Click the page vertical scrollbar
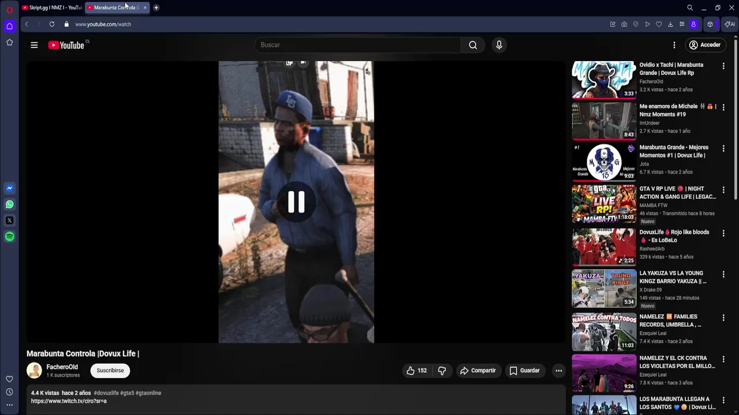739x415 pixels. 736,119
